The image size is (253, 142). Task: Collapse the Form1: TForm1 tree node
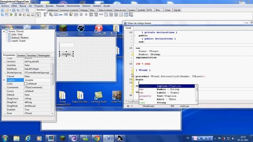point(4,32)
